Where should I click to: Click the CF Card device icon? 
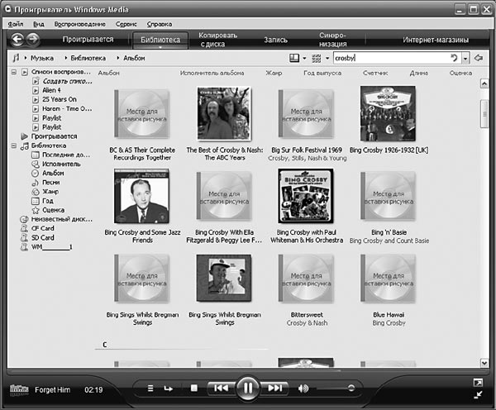(x=24, y=228)
